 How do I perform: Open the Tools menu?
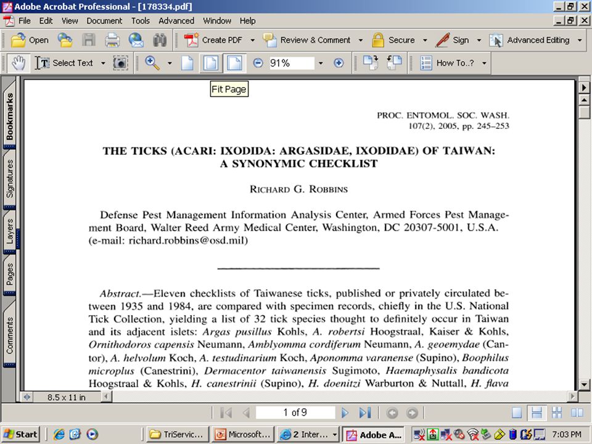(141, 21)
